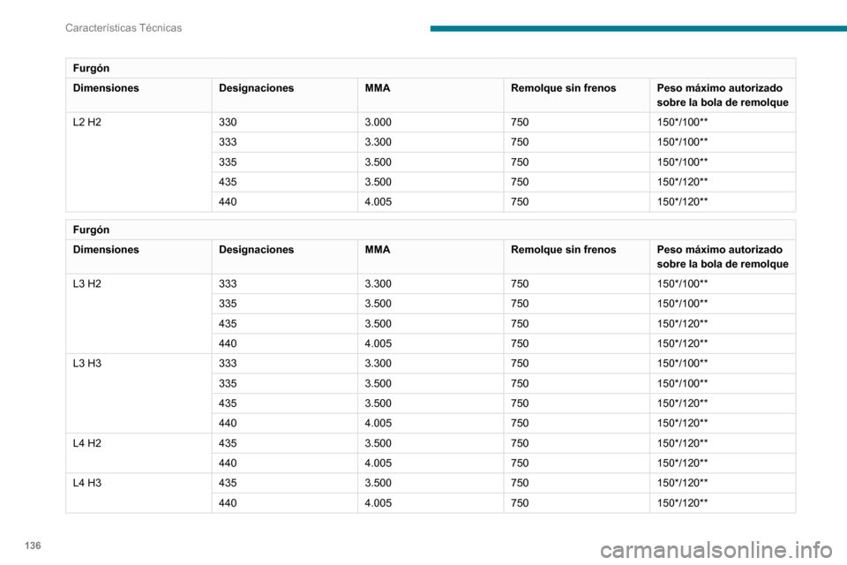Click the 330 designation cell
Viewport: 847px width, 565px height.
pyautogui.click(x=228, y=122)
